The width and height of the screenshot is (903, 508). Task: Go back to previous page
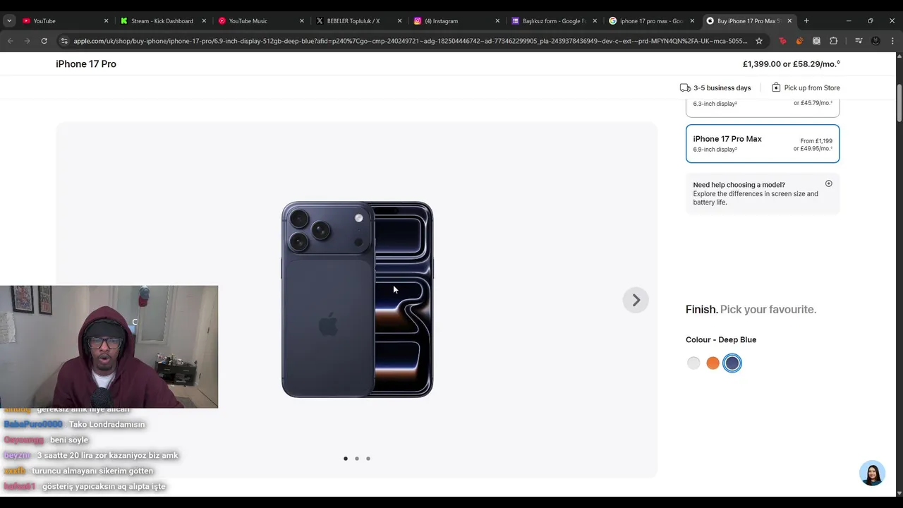point(11,41)
